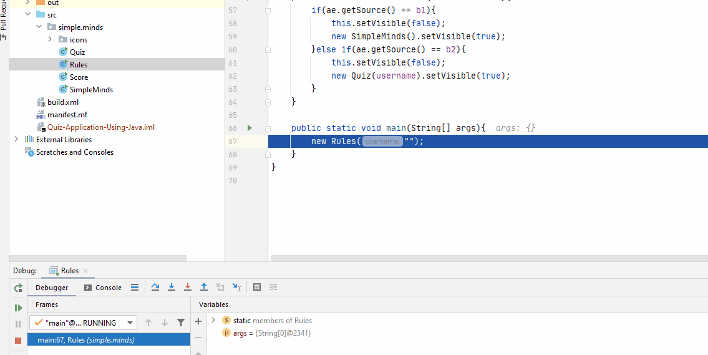
Task: Stop debugging with the red square icon
Action: pos(18,340)
